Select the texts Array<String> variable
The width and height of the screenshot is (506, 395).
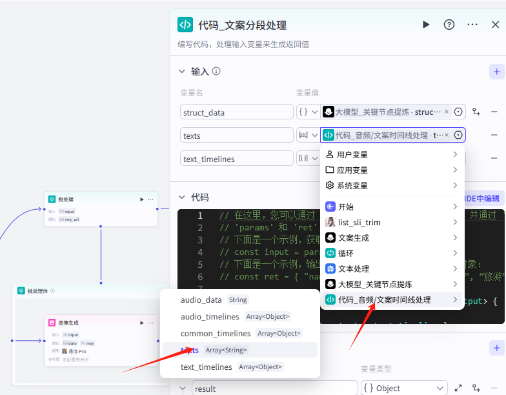coord(240,350)
